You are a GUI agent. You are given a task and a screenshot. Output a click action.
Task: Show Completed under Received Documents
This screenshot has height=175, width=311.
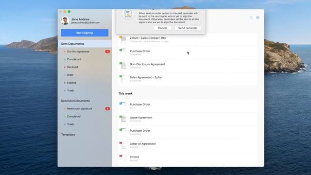[x=74, y=117]
